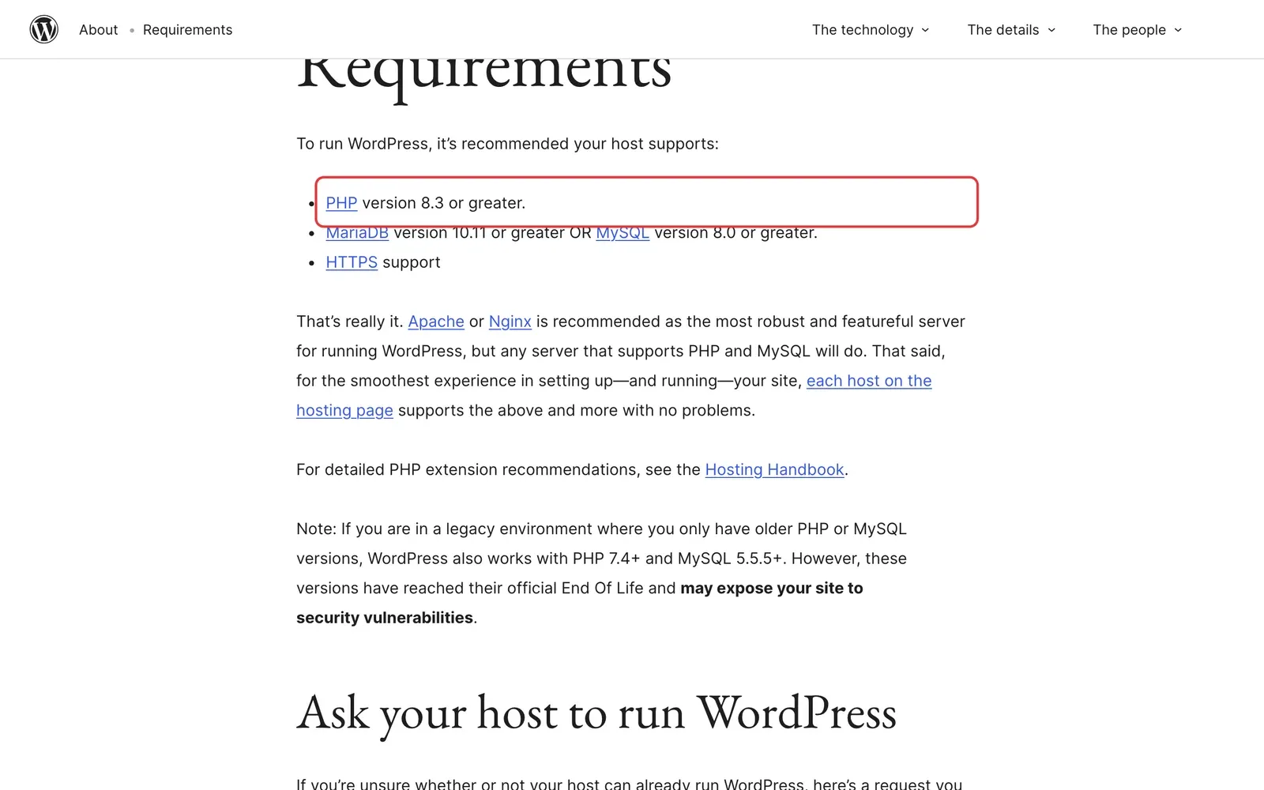The width and height of the screenshot is (1264, 790).
Task: Follow the Nginx link
Action: pos(510,322)
